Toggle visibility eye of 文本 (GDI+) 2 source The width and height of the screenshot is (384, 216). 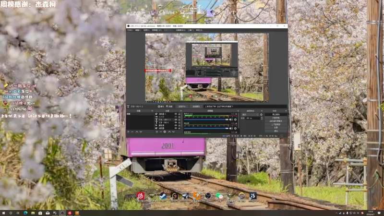click(176, 120)
